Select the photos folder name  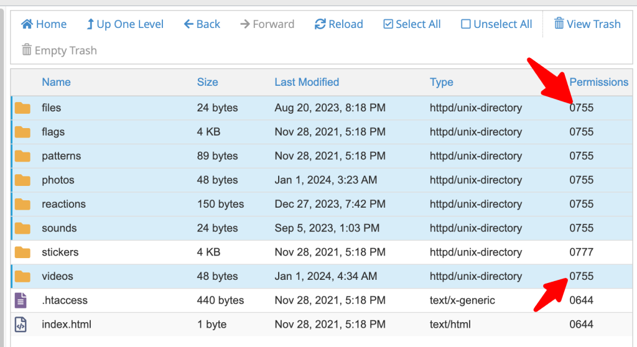coord(58,180)
